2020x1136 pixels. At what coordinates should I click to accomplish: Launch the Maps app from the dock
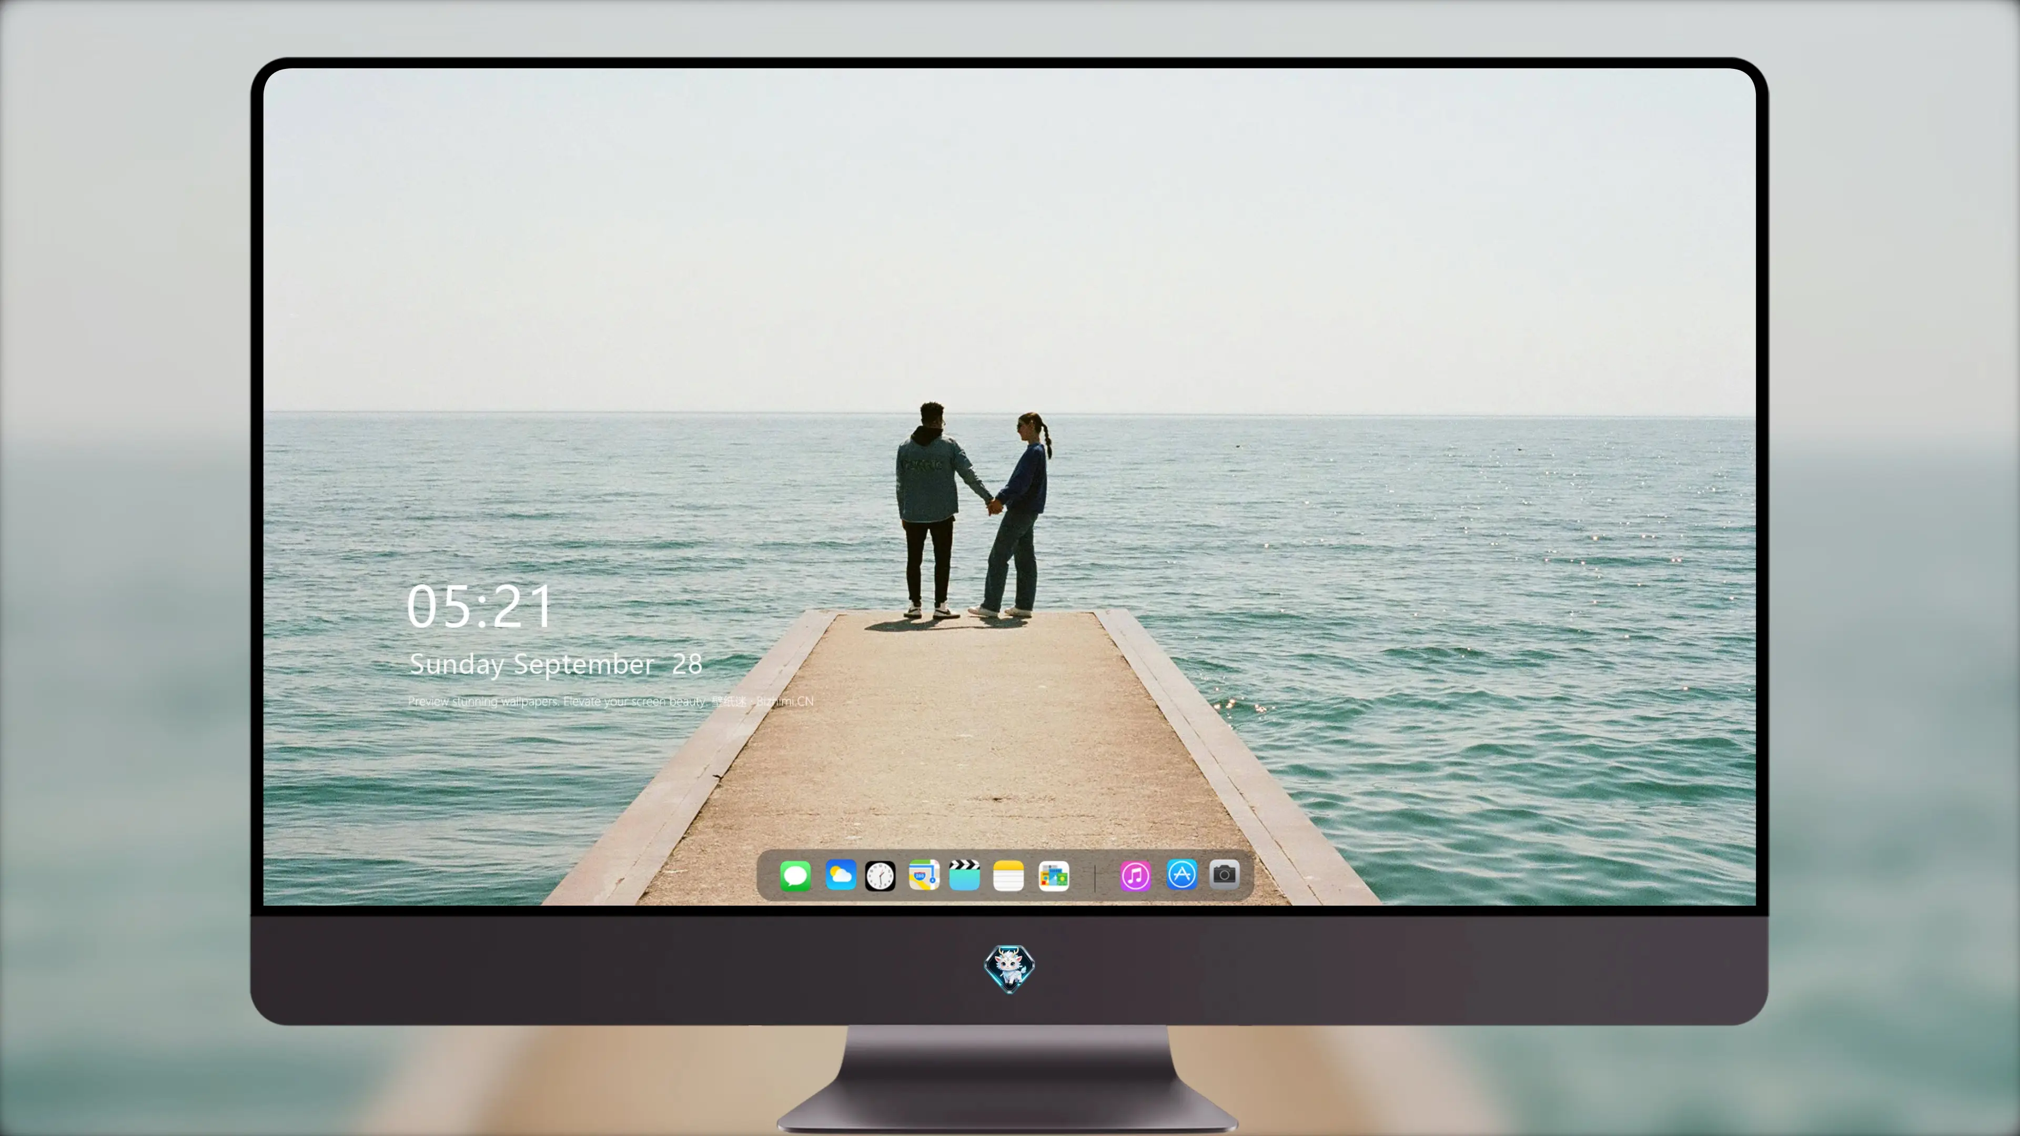pyautogui.click(x=924, y=875)
